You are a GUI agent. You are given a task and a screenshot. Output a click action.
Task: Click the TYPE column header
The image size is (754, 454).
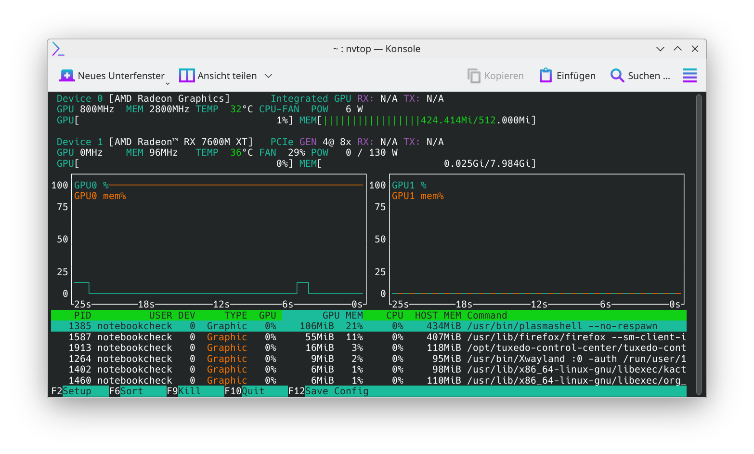tap(236, 316)
